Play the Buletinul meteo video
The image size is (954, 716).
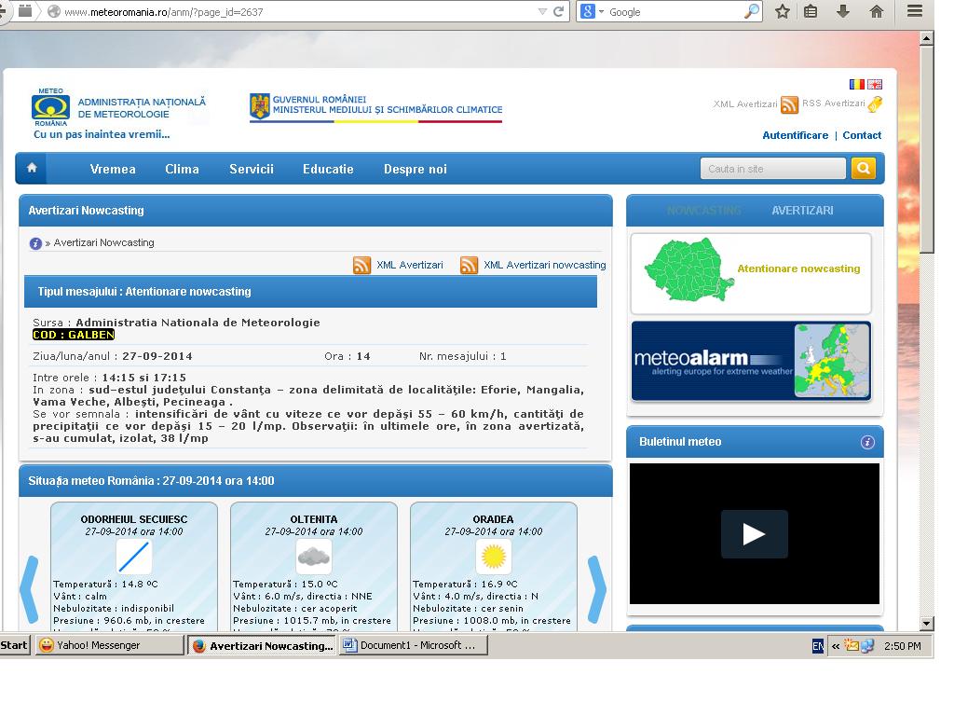pos(754,533)
